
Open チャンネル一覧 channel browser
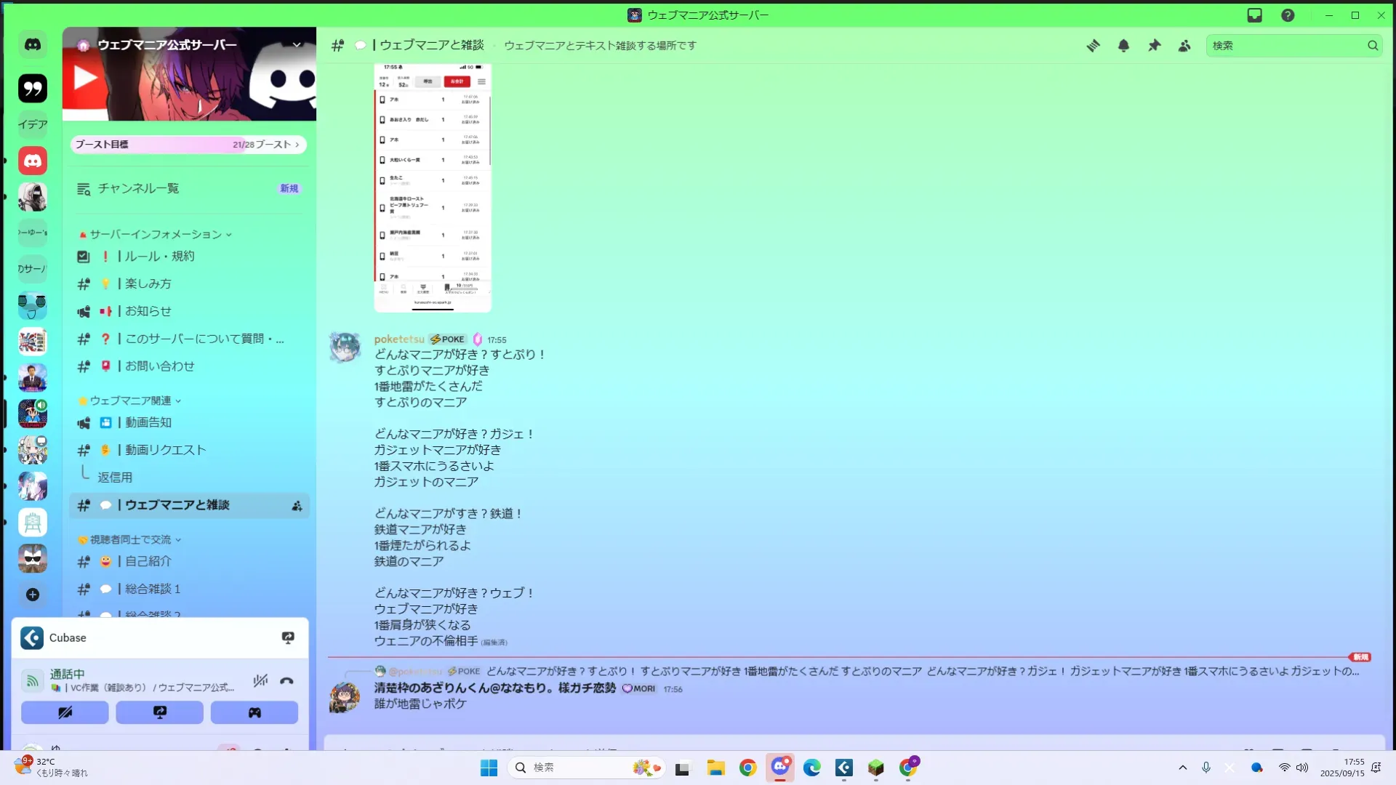pos(138,188)
